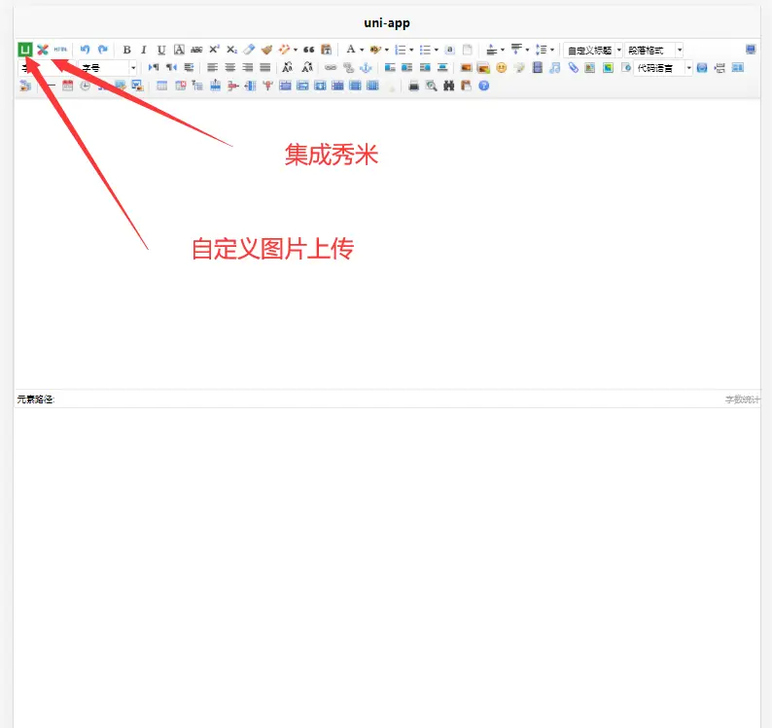772x728 pixels.
Task: Upload a single image
Action: coord(466,67)
